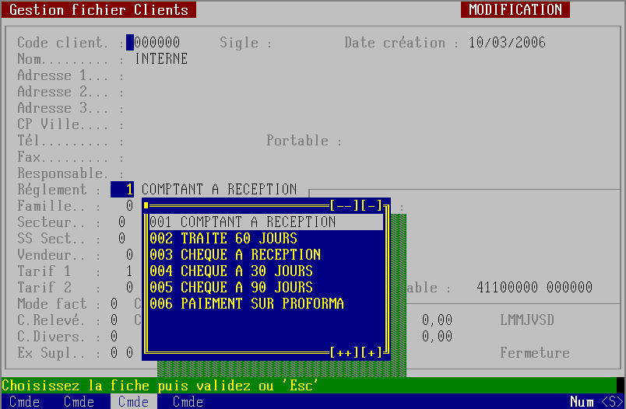Click the Code client field showing 000000
Viewport: 626px width, 409px height.
(156, 43)
